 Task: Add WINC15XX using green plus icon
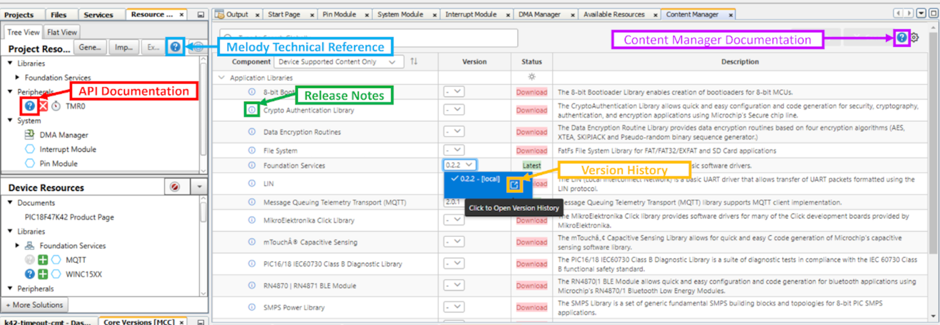pyautogui.click(x=43, y=274)
